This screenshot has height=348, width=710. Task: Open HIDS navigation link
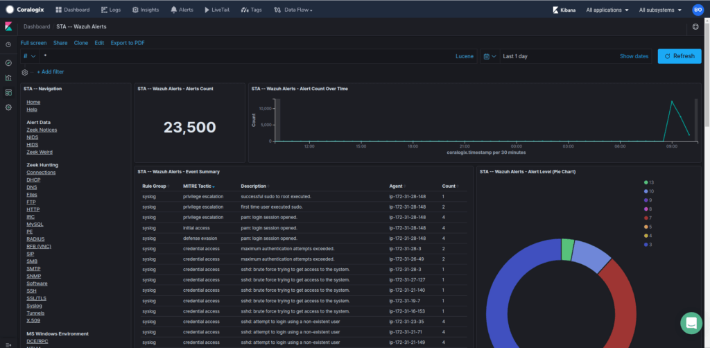(33, 145)
